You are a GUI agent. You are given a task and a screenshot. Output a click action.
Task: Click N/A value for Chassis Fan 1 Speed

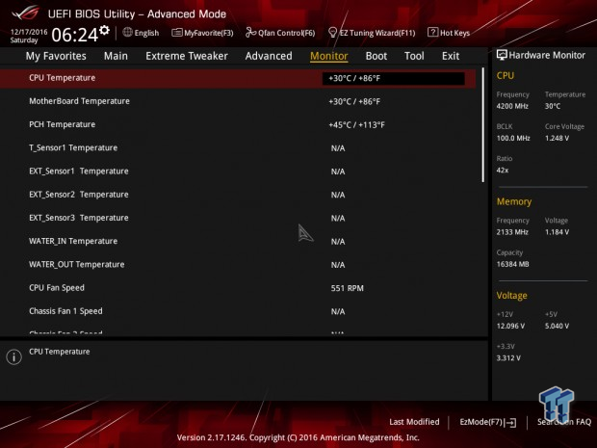tap(338, 311)
